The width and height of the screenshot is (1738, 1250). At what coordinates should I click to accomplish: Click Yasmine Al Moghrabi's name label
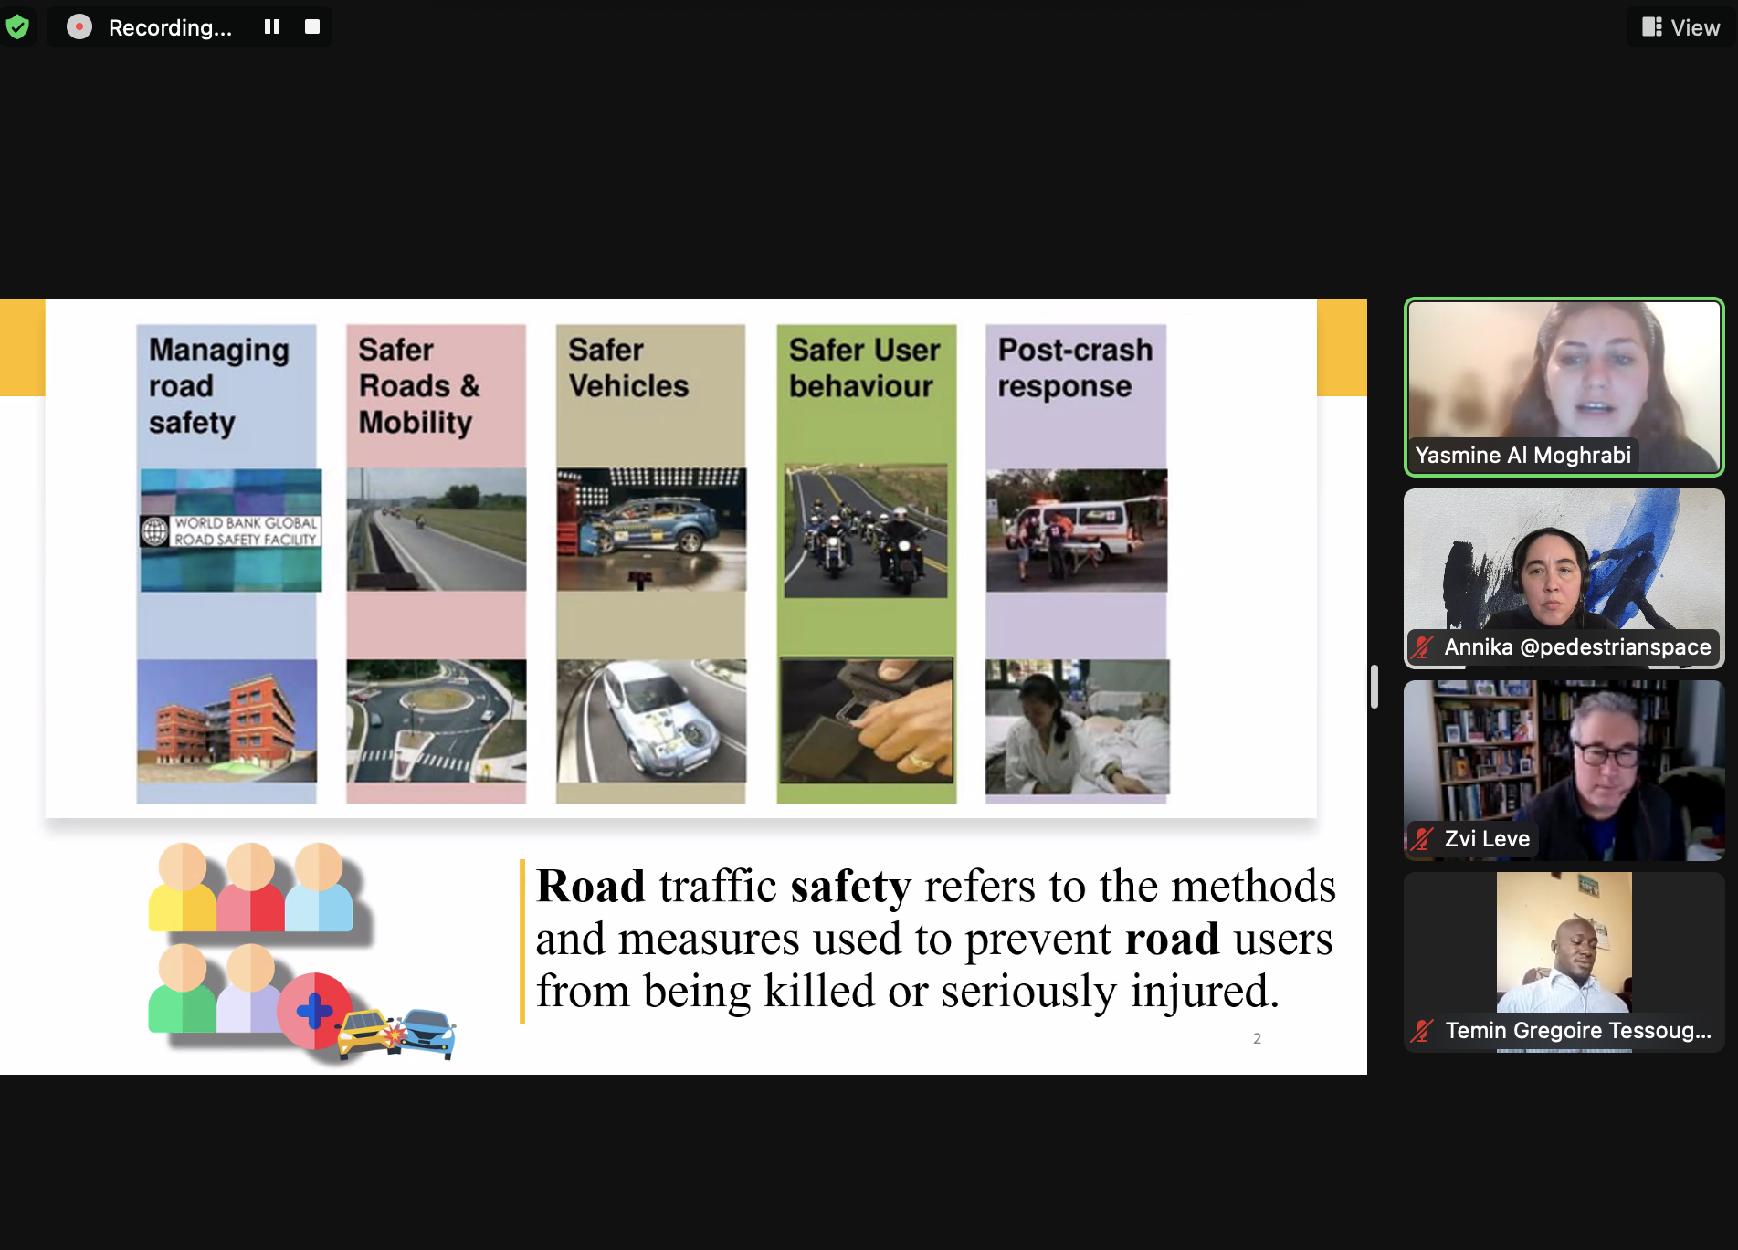coord(1522,455)
